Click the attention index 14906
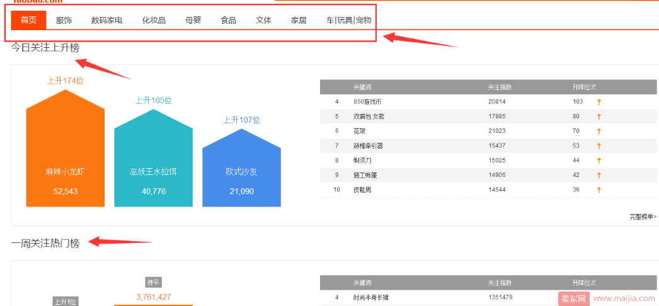659x306 pixels. click(x=497, y=175)
